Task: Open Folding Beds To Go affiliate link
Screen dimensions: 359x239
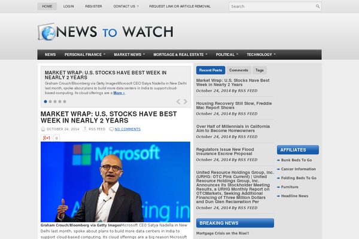Action: (299, 178)
